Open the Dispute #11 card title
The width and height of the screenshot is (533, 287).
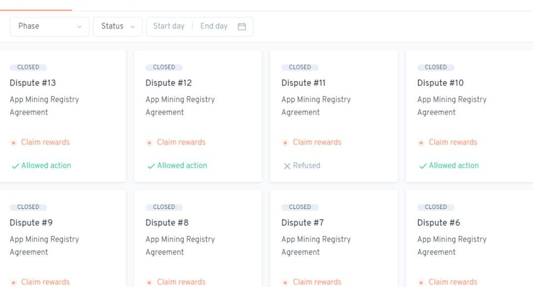click(304, 82)
